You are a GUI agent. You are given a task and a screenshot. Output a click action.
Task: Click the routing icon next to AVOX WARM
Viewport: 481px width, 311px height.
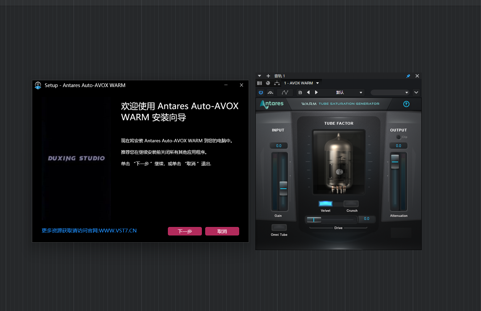pos(277,83)
